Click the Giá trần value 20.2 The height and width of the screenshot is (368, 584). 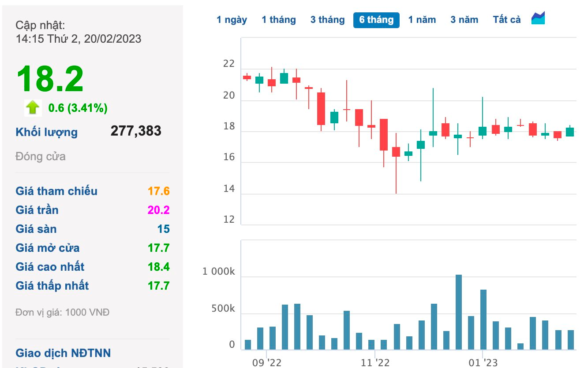point(159,210)
